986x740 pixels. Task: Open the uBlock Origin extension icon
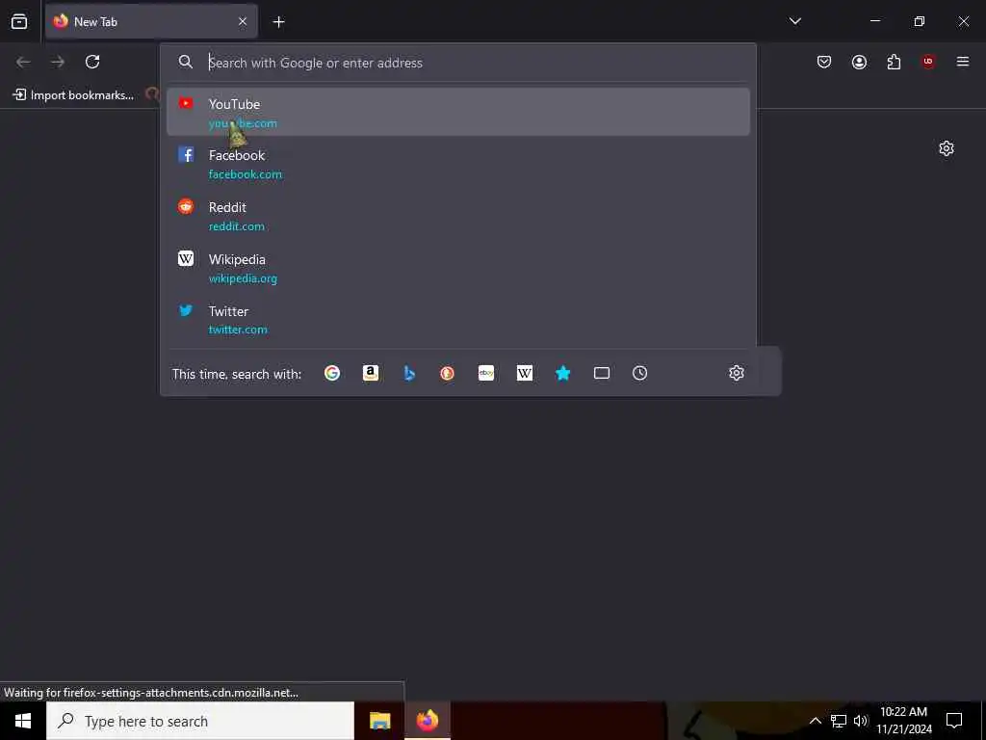tap(928, 62)
